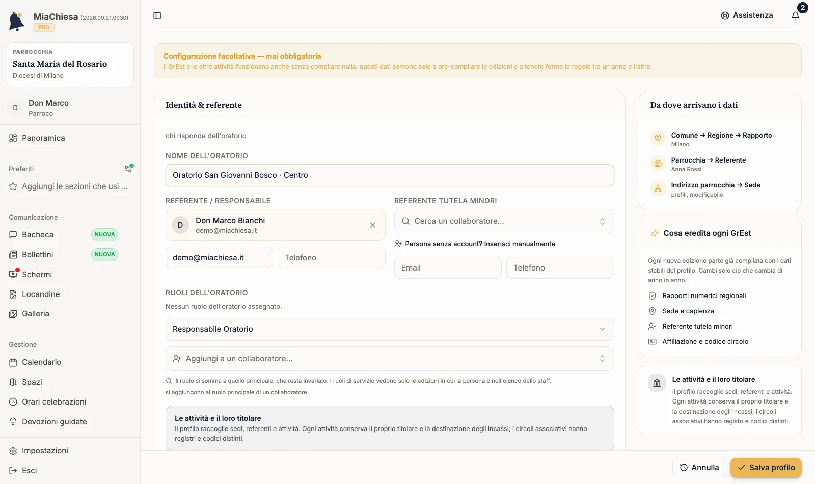Click the Nome dell'oratorio text field
This screenshot has height=484, width=815.
pos(390,175)
